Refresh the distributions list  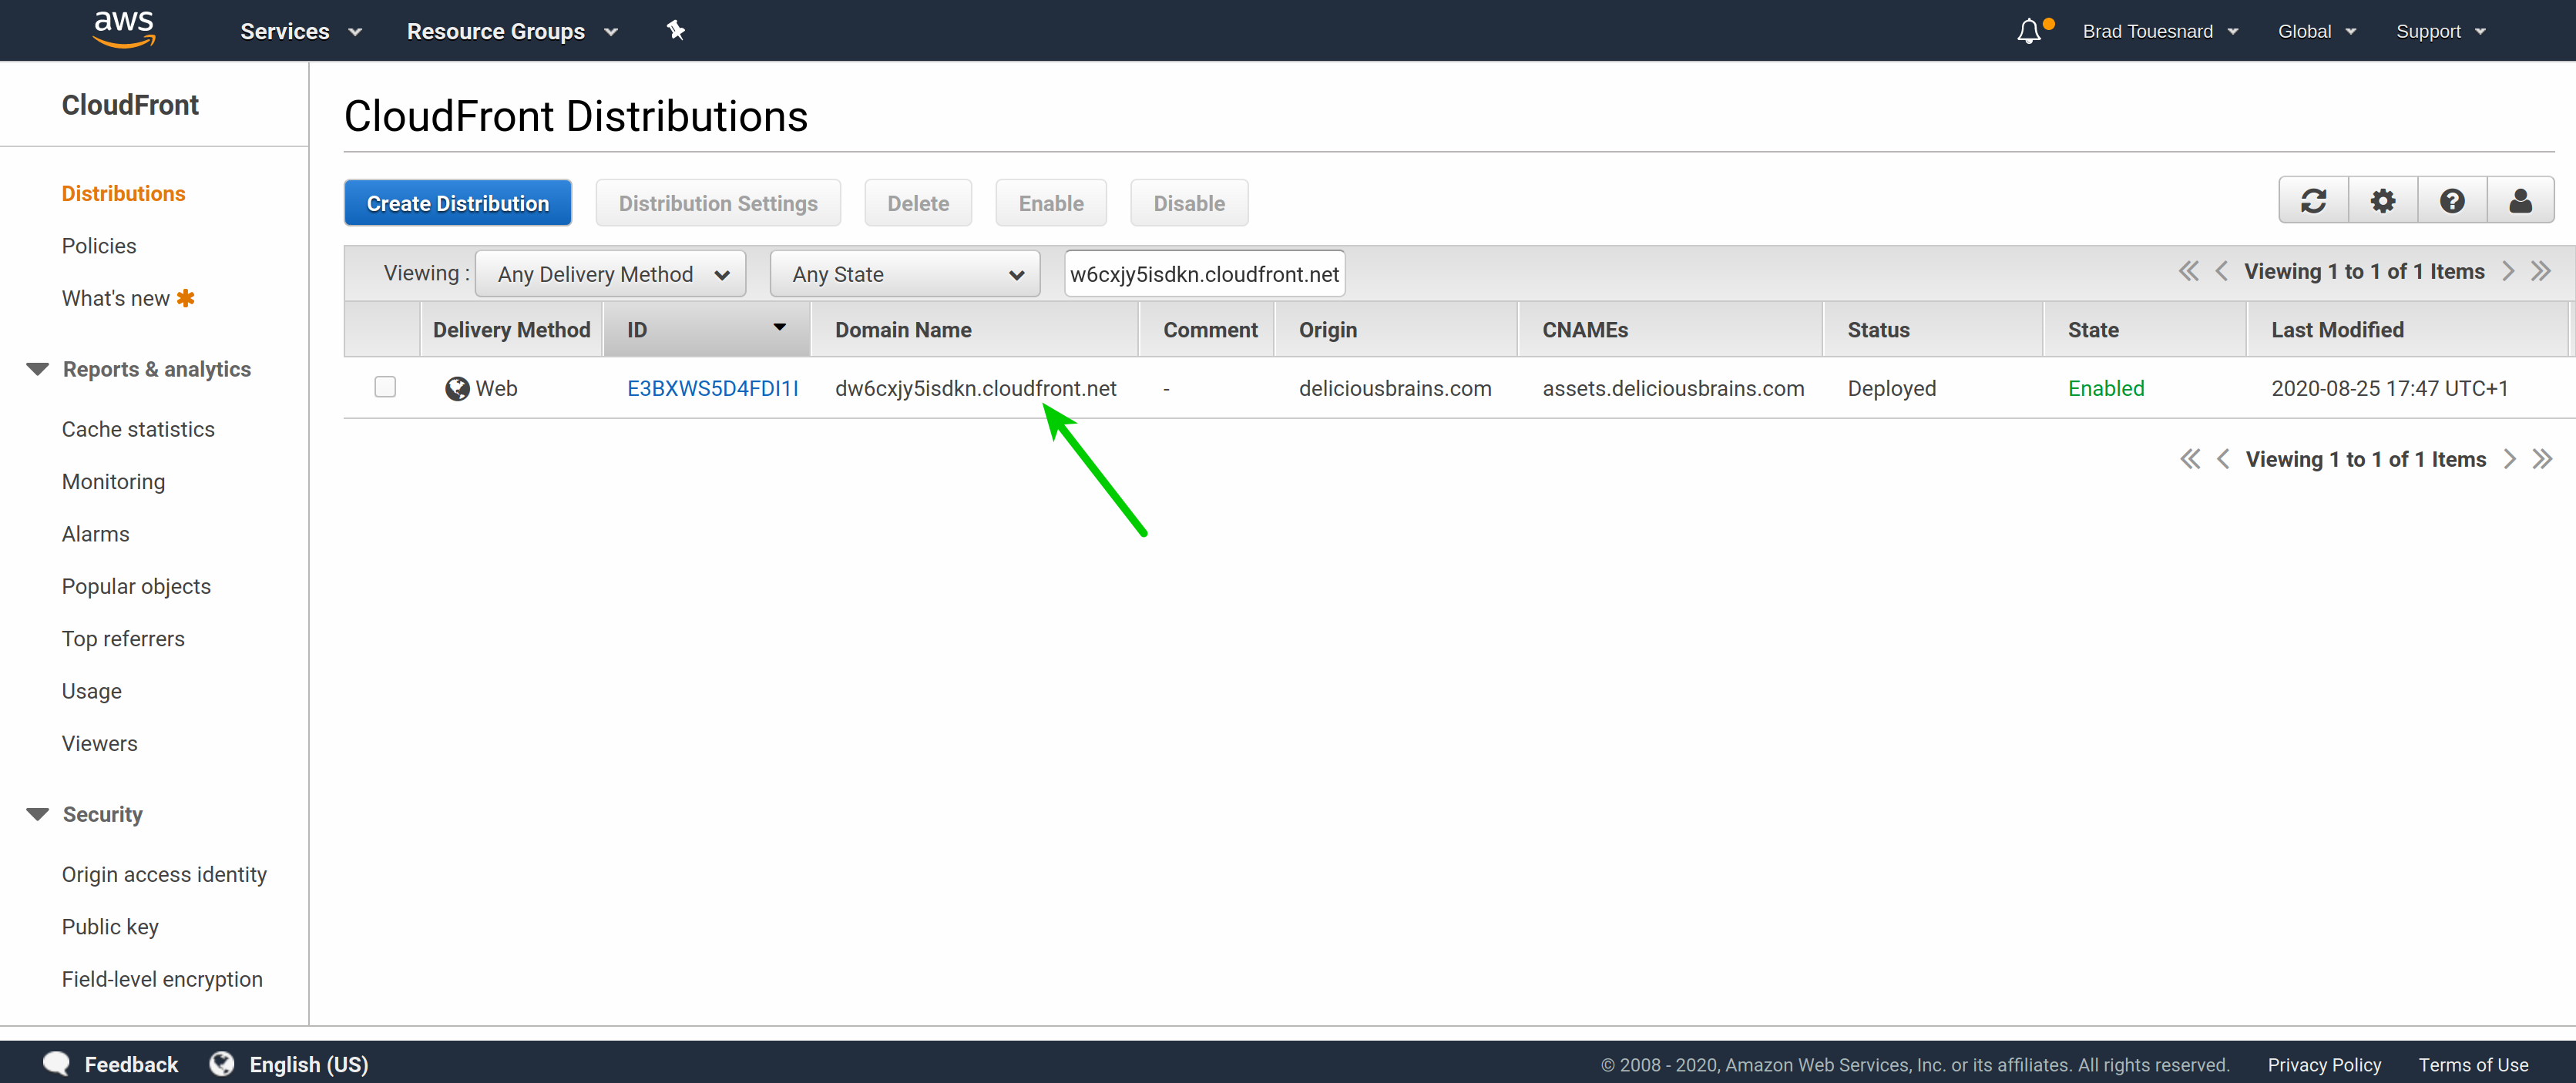click(2313, 201)
